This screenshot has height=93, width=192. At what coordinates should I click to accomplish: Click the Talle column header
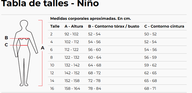click(55, 26)
